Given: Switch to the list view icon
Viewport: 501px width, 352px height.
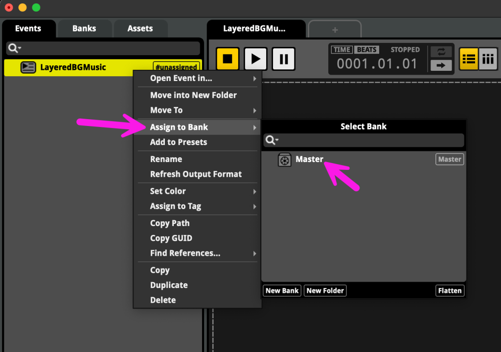Looking at the screenshot, I should [x=469, y=59].
